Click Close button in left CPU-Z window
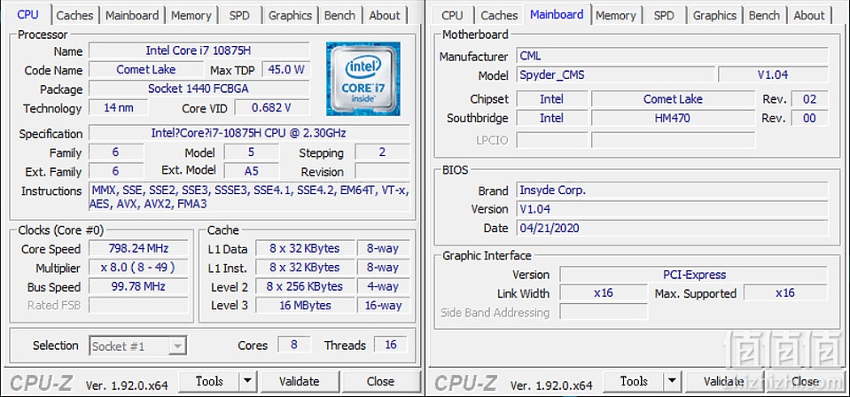 (x=380, y=382)
